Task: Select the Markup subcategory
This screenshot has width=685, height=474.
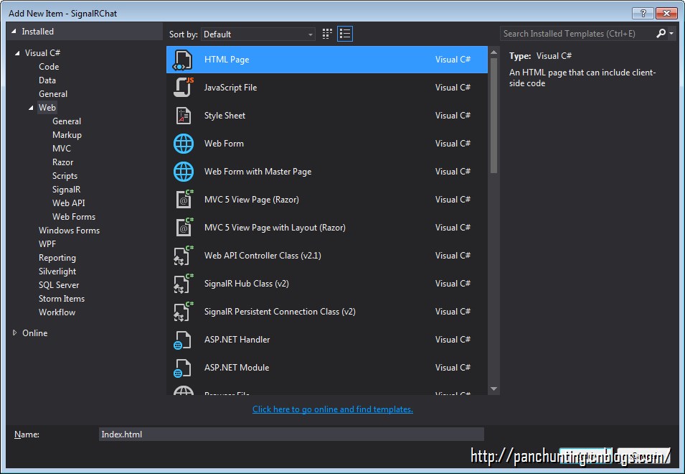Action: [67, 135]
